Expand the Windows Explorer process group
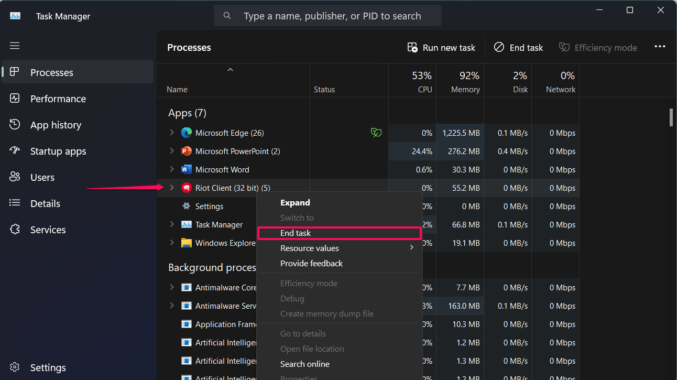 coord(171,243)
